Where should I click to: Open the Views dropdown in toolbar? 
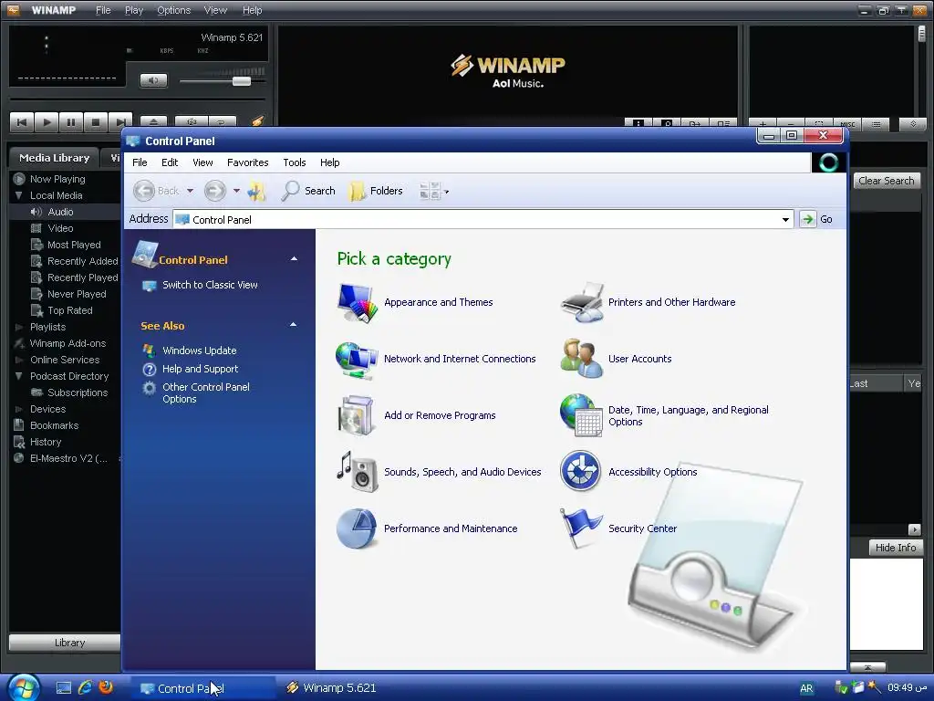[x=433, y=192]
